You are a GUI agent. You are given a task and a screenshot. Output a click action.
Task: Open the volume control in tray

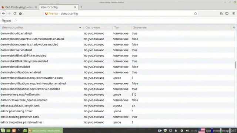(x=187, y=130)
